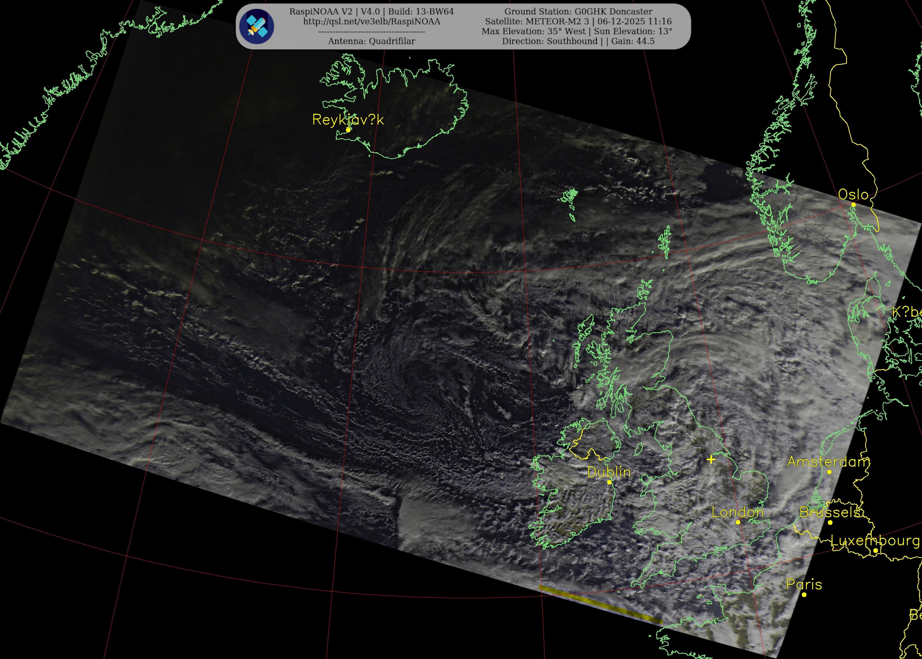Click the Reykjavik city marker dot
Viewport: 922px width, 659px height.
(348, 130)
